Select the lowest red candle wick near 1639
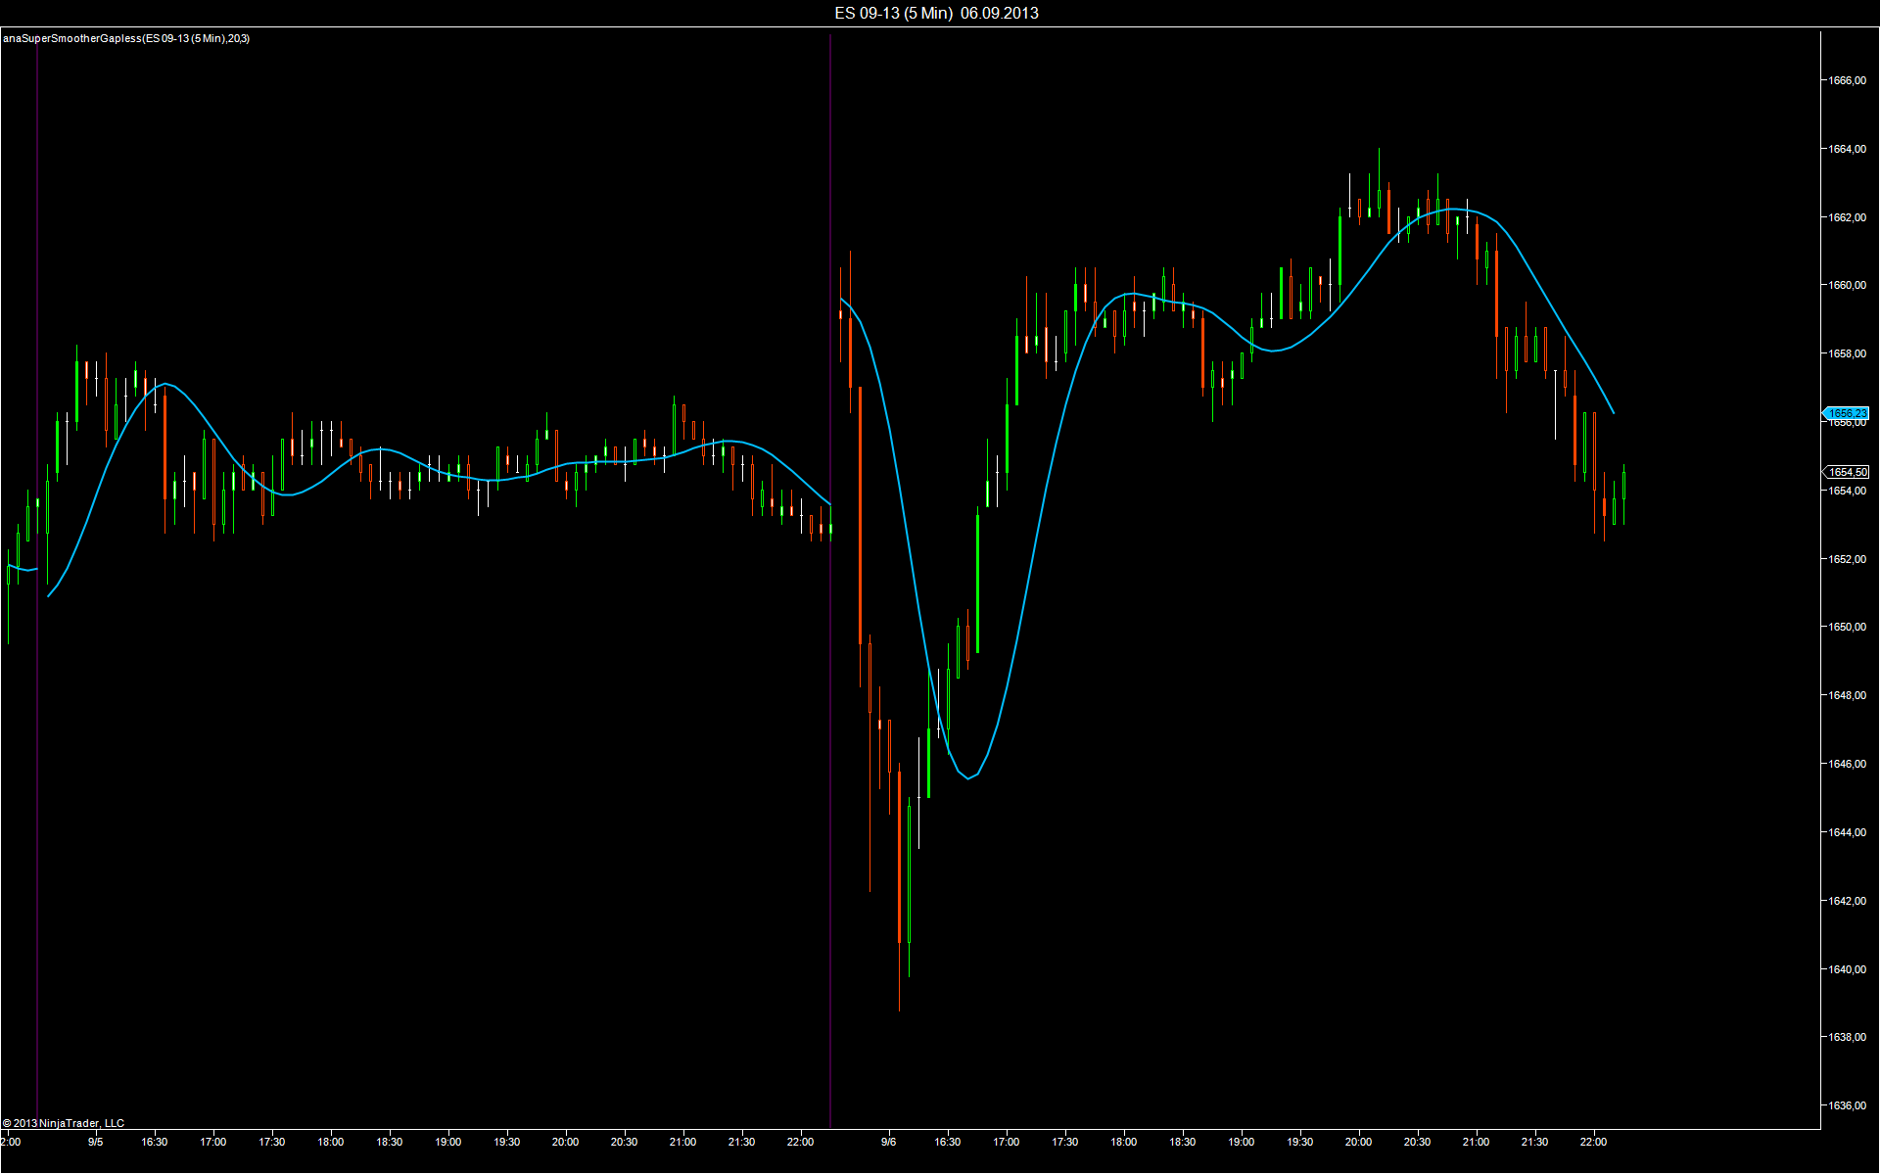 coord(899,979)
